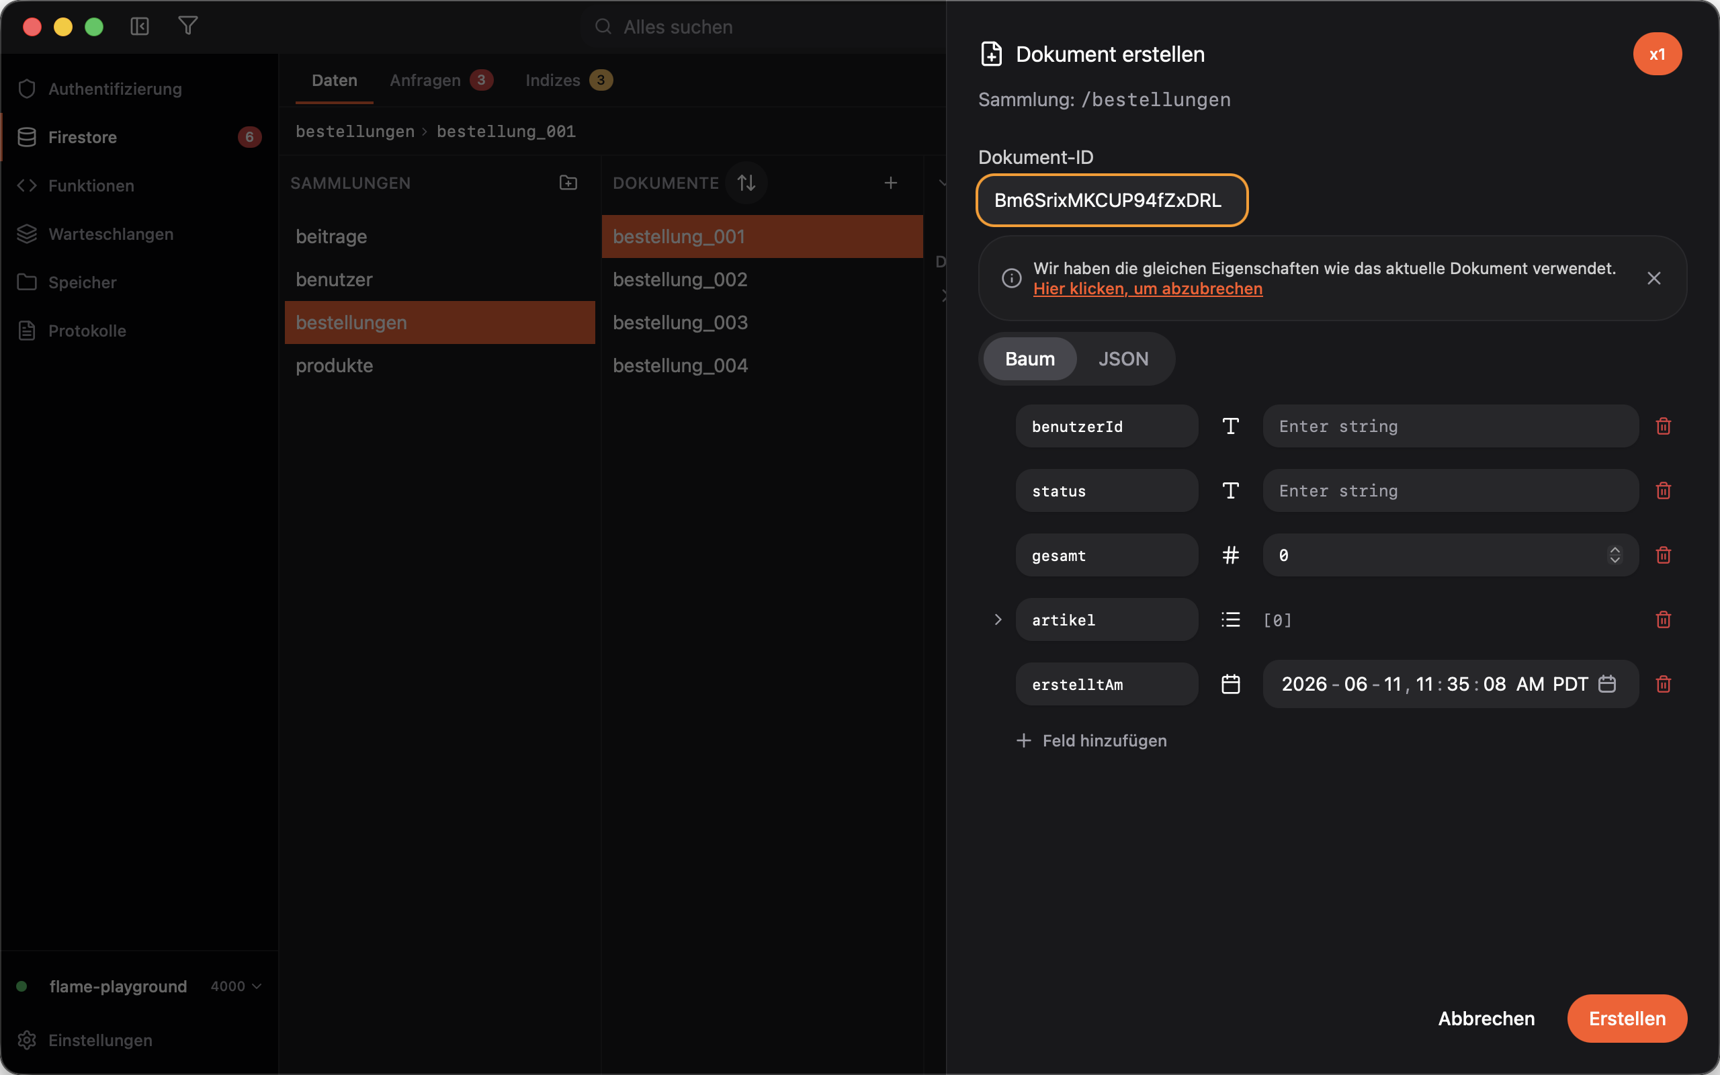Click the x1 document count badge

tap(1657, 54)
